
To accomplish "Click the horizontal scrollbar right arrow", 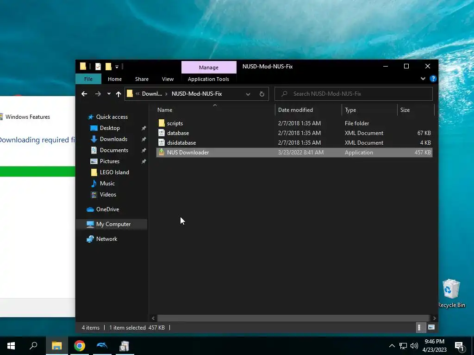I will (434, 318).
